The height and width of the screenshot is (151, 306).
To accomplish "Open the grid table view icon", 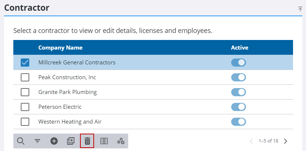I will pyautogui.click(x=104, y=141).
